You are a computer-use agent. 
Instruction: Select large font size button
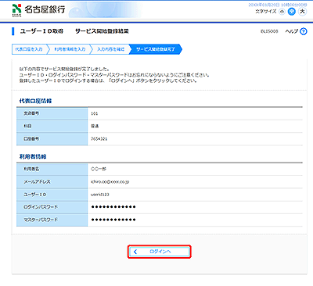pyautogui.click(x=302, y=12)
